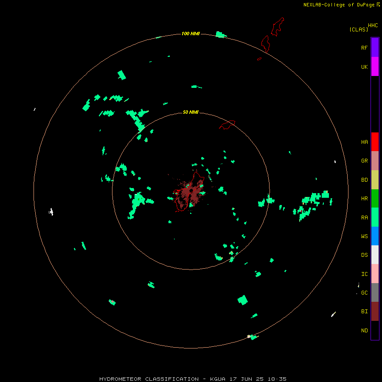The image size is (382, 382).
Task: Select the IC light pink legend swatch
Action: (x=375, y=274)
